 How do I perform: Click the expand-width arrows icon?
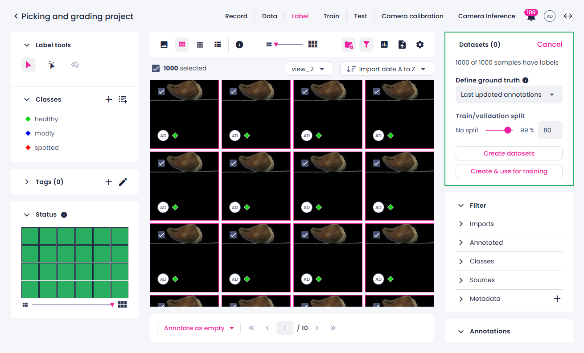tap(568, 16)
